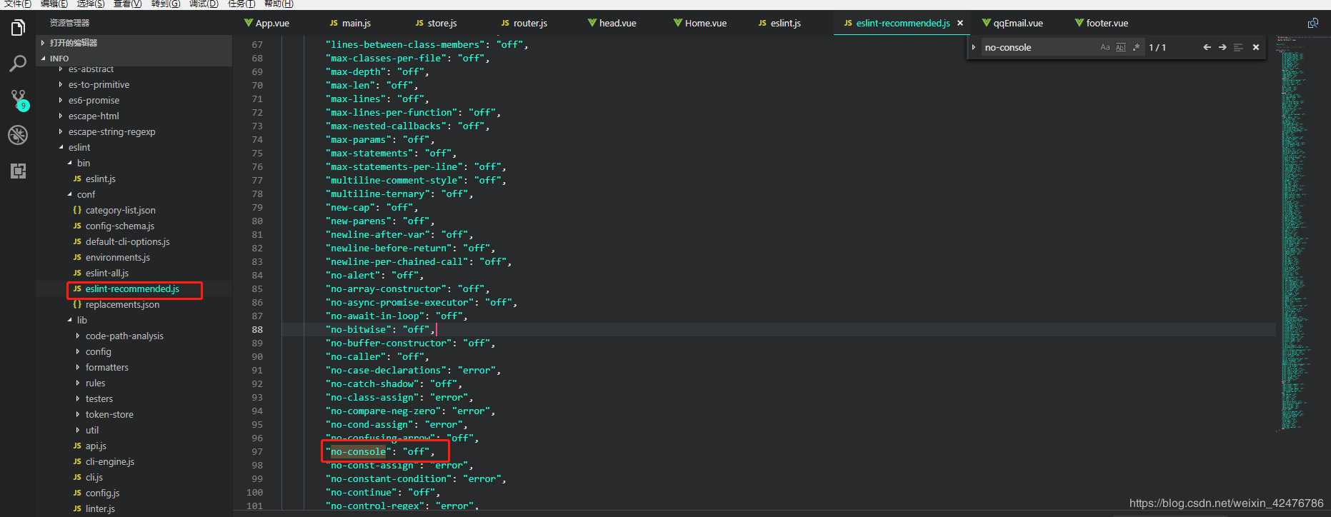This screenshot has width=1331, height=517.
Task: Open cli-engine.js file
Action: pos(109,461)
